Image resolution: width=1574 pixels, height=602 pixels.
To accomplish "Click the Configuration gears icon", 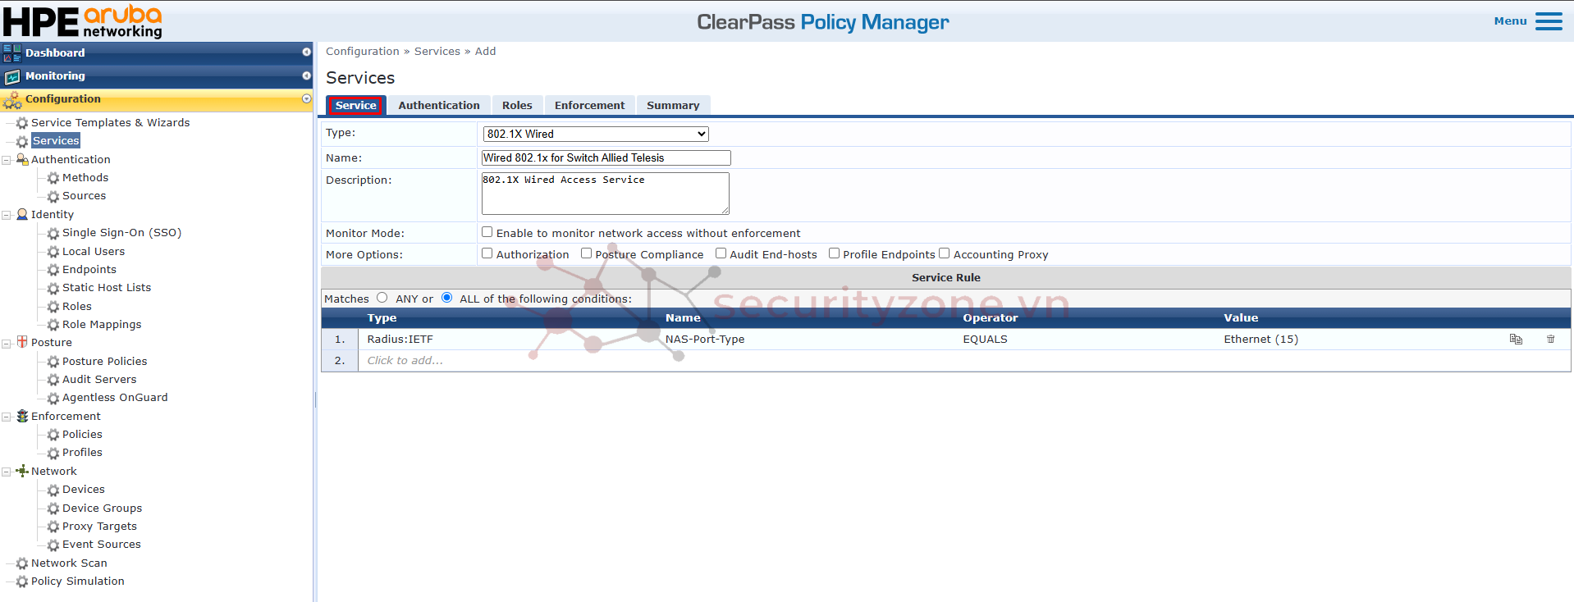I will (x=12, y=100).
